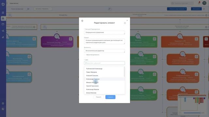Open the settings gear in the sidebar bottom

pos(3,103)
